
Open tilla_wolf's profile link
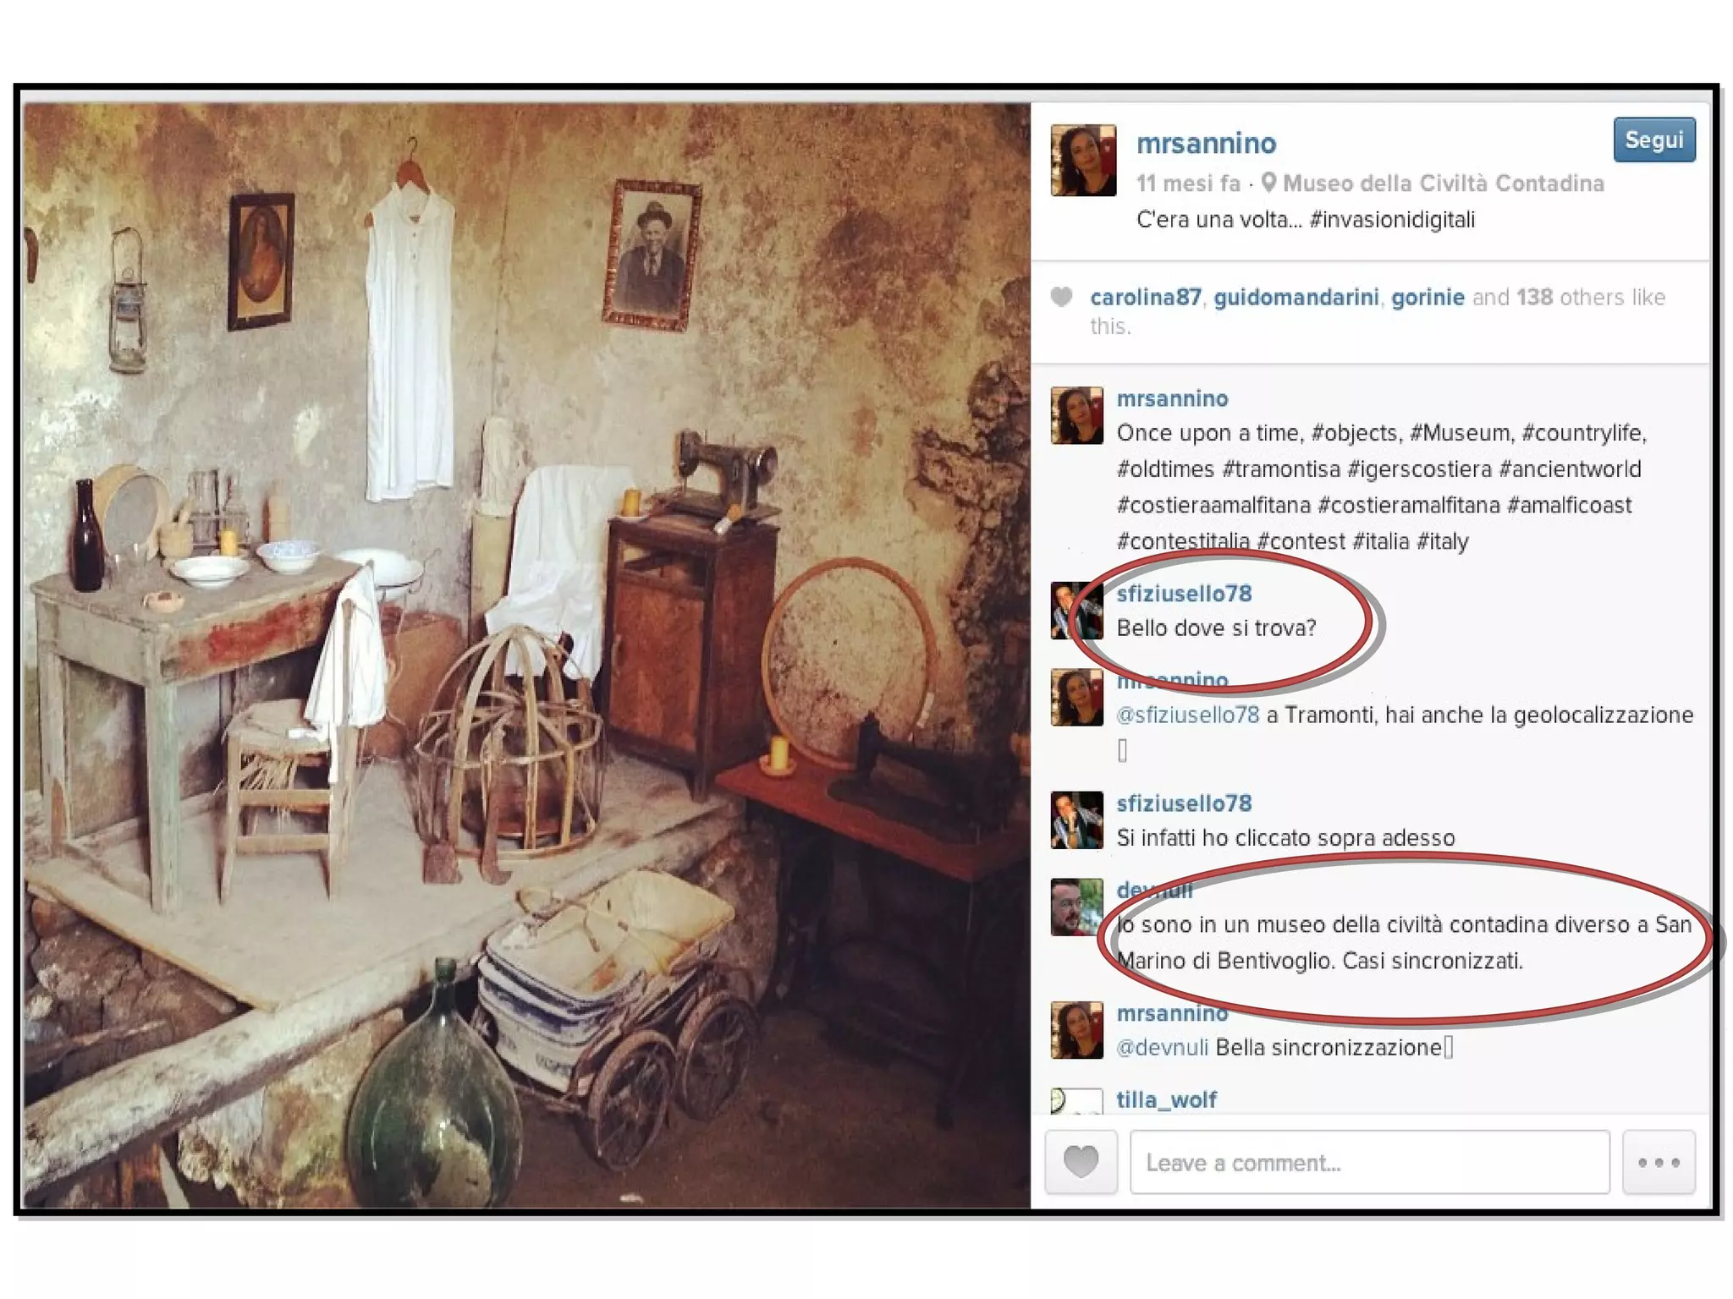[1166, 1099]
